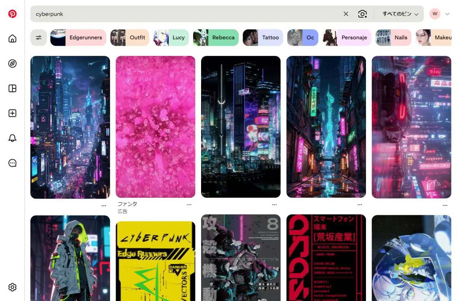Screen dimensions: 457x301
Task: Select the Rebecca suggestion chip
Action: tap(216, 38)
